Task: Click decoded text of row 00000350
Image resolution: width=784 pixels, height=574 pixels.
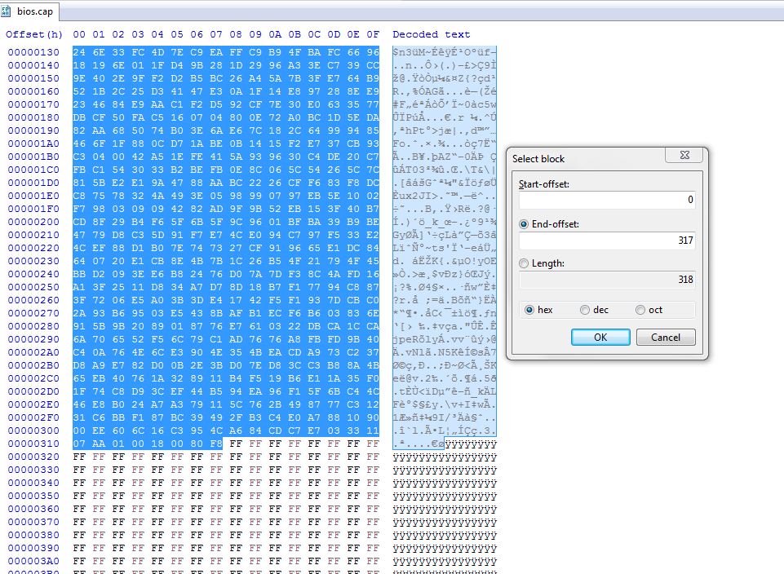Action: [445, 496]
